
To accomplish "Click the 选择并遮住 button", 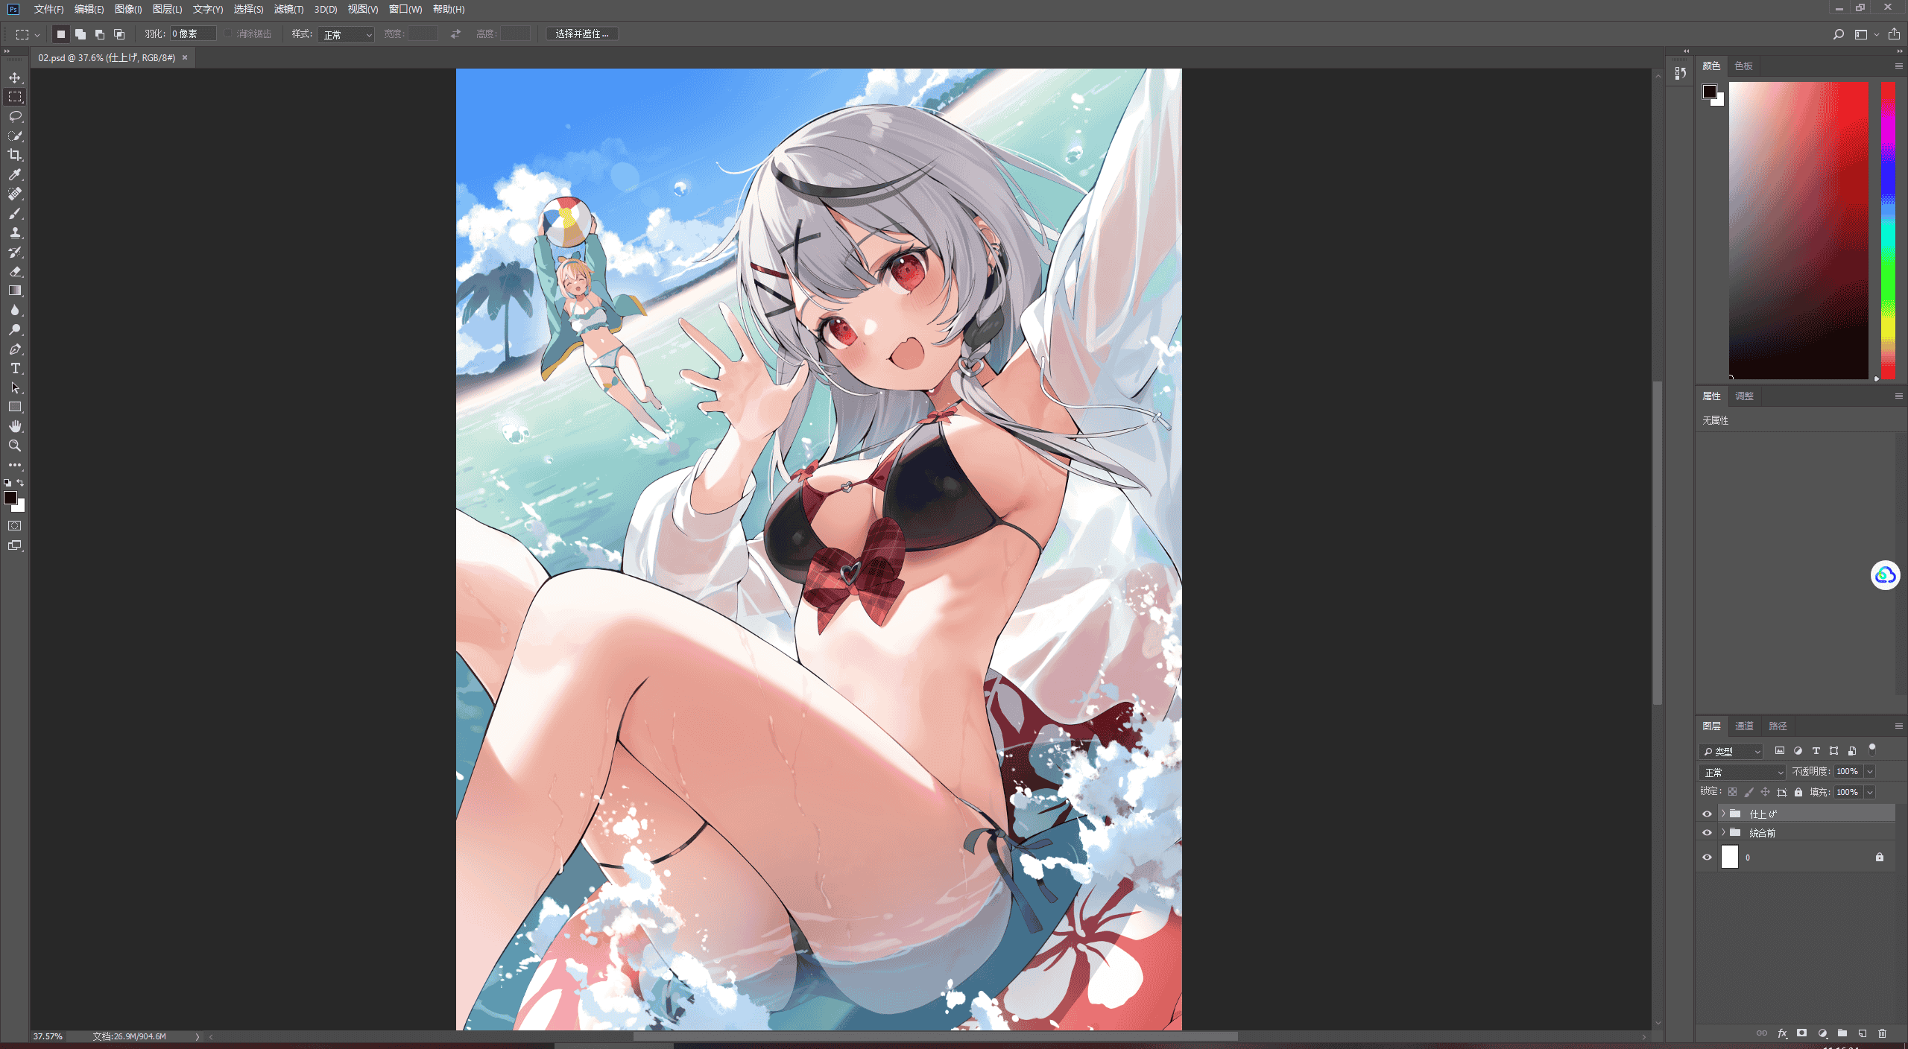I will click(582, 34).
